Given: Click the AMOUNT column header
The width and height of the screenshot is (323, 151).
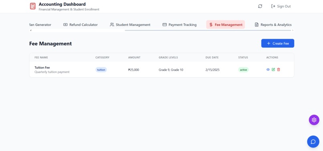Looking at the screenshot, I should 134,58.
